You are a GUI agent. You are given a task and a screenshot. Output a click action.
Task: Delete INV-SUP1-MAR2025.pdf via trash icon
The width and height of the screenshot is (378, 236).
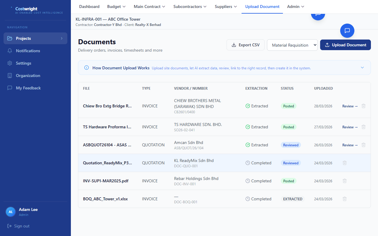345,181
